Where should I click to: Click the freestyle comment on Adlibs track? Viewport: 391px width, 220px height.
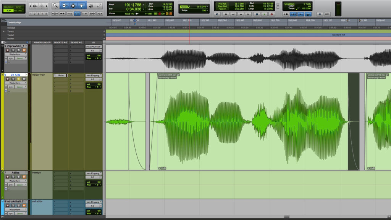click(x=36, y=173)
